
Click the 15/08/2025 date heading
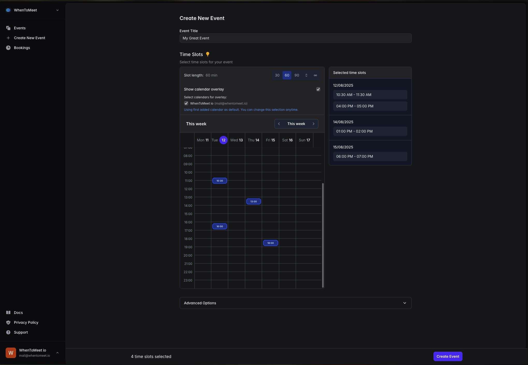point(343,147)
